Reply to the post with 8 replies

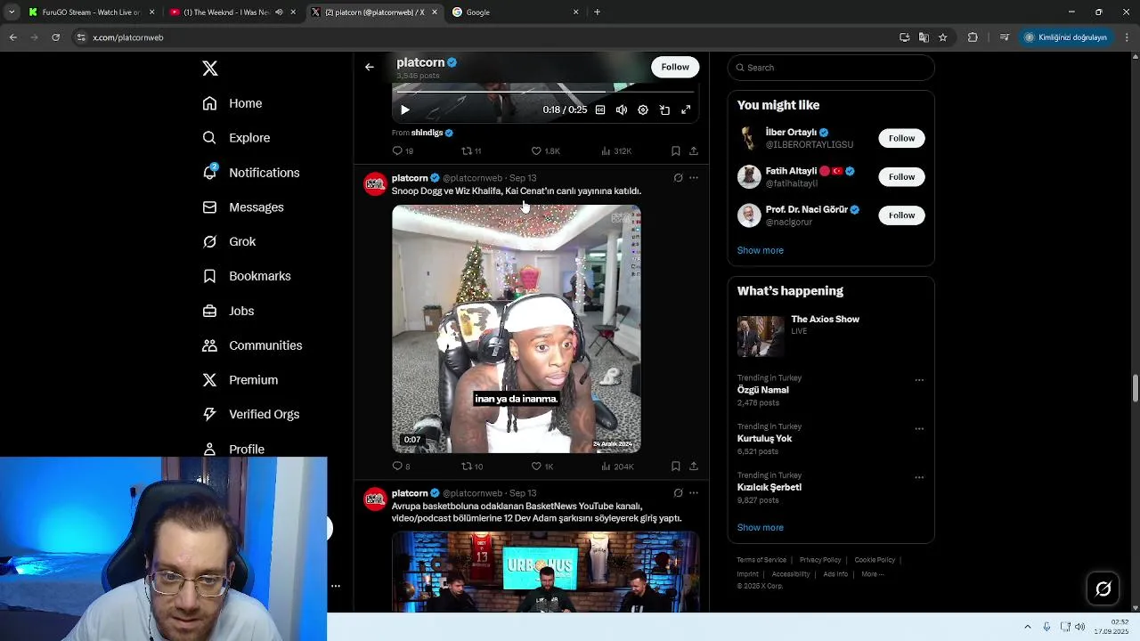click(x=402, y=467)
